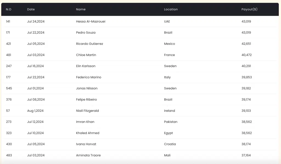This screenshot has height=164, width=281.
Task: Click the Aminata Traore row
Action: (88, 155)
